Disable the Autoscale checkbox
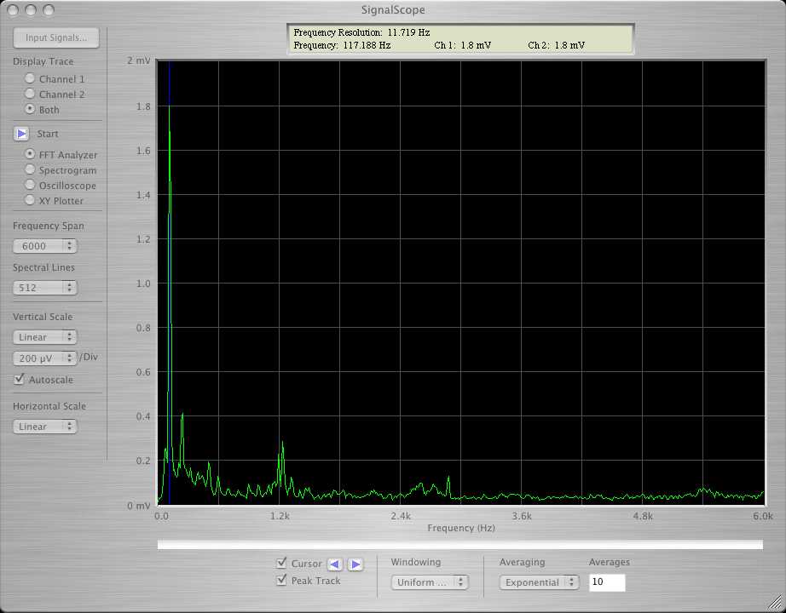This screenshot has width=786, height=613. (20, 380)
